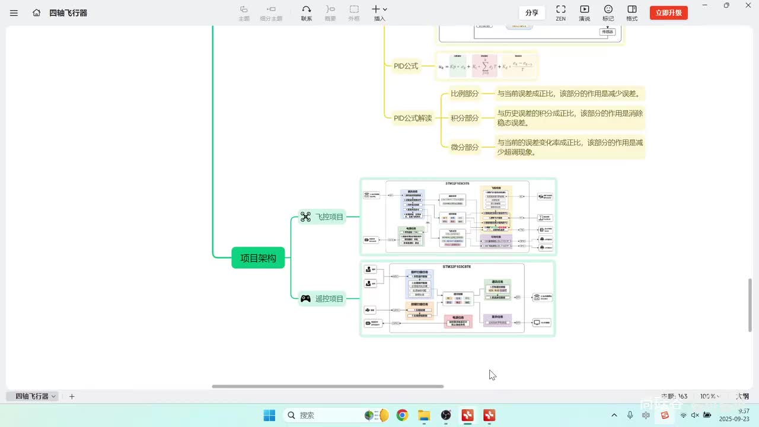Open the 标记 marker panel
759x427 pixels.
[608, 13]
